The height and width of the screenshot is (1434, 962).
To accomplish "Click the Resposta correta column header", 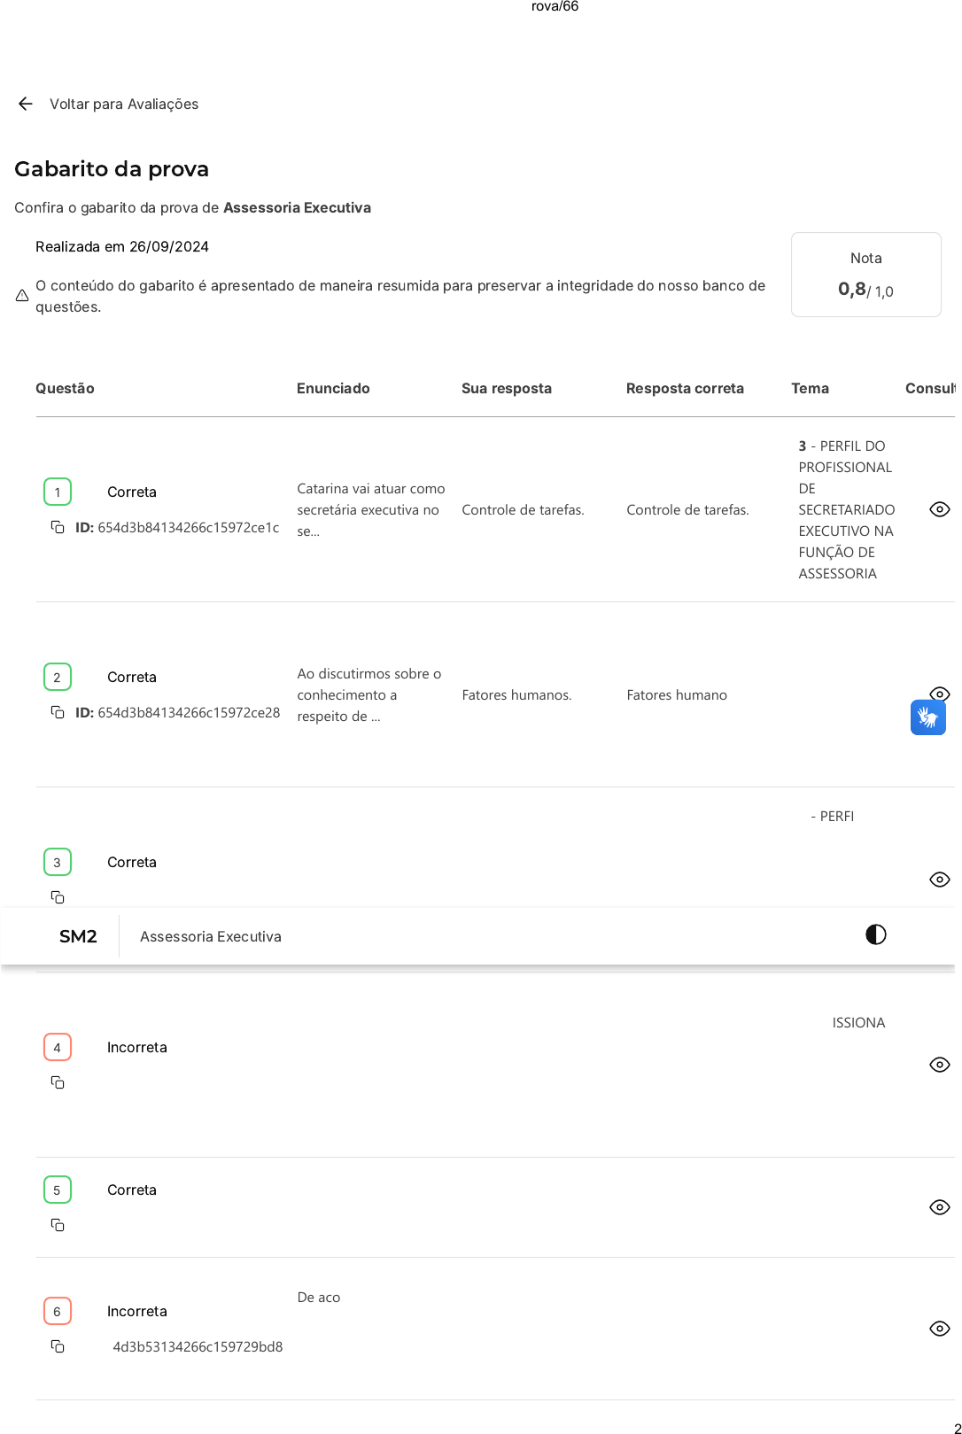I will (685, 388).
